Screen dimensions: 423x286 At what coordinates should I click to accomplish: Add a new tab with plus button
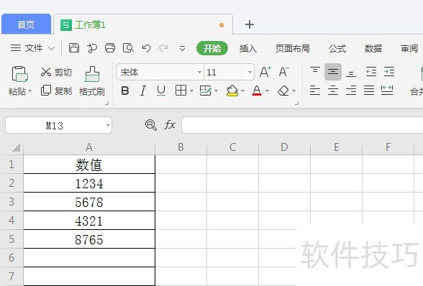pos(250,24)
